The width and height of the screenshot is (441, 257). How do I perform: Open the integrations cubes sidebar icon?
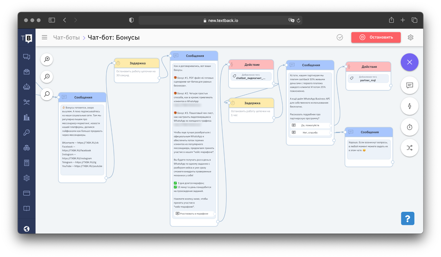pyautogui.click(x=26, y=148)
